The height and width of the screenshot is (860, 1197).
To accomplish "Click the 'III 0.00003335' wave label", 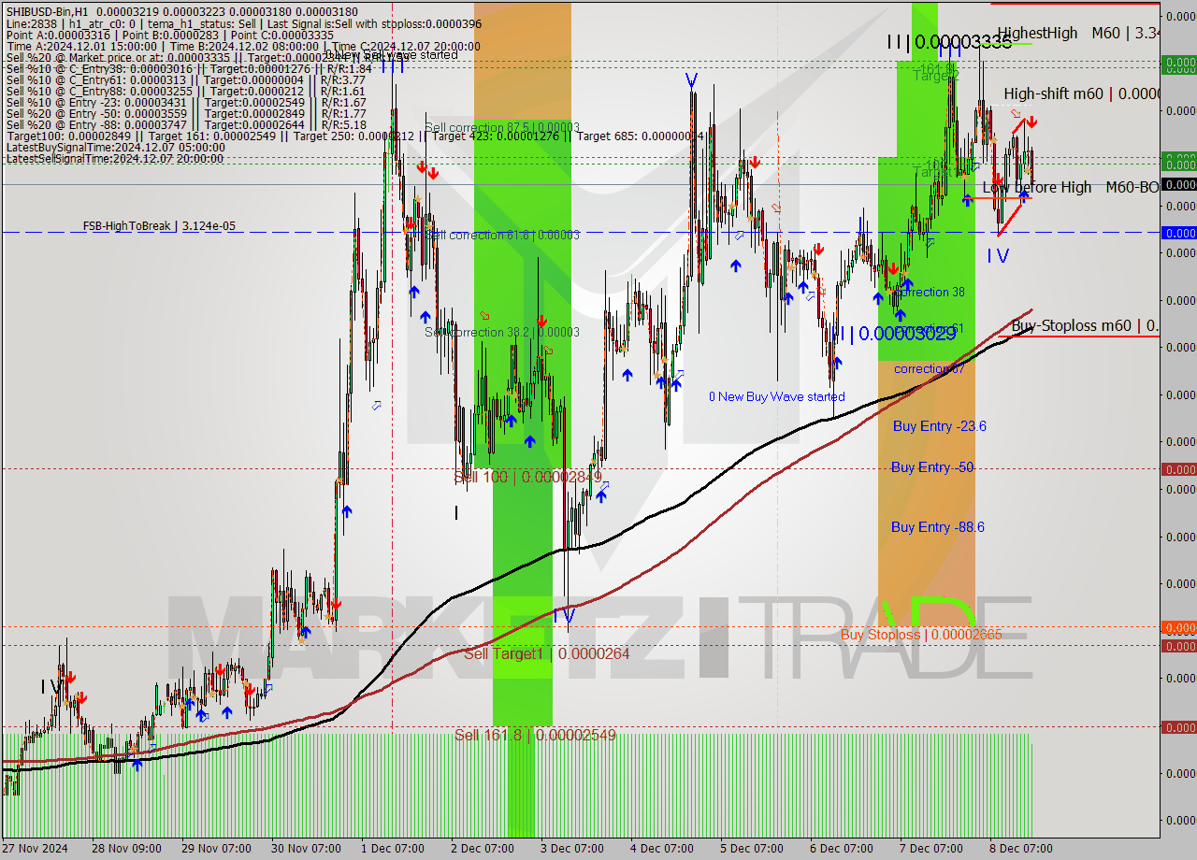I will pos(949,41).
